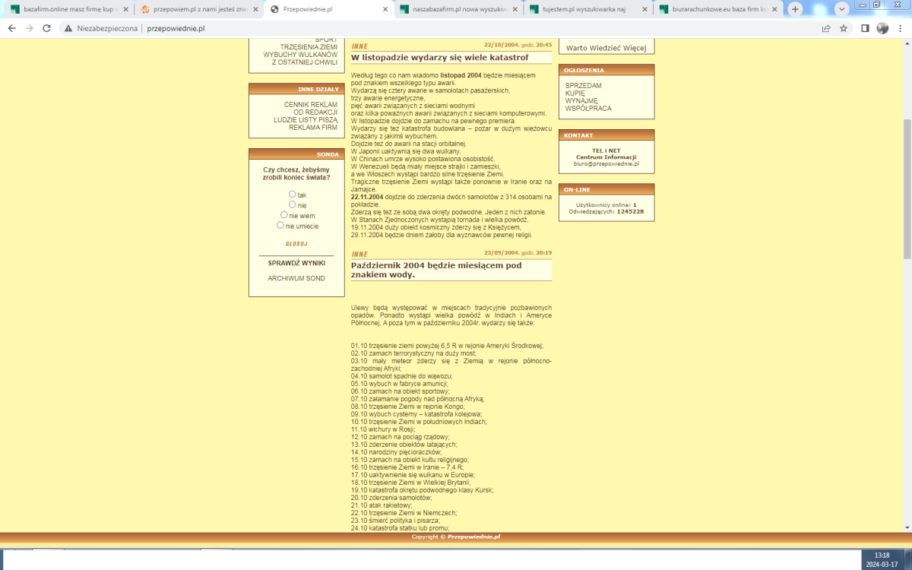This screenshot has height=570, width=912.
Task: Click the GŁOSUJ vote button
Action: [x=296, y=244]
